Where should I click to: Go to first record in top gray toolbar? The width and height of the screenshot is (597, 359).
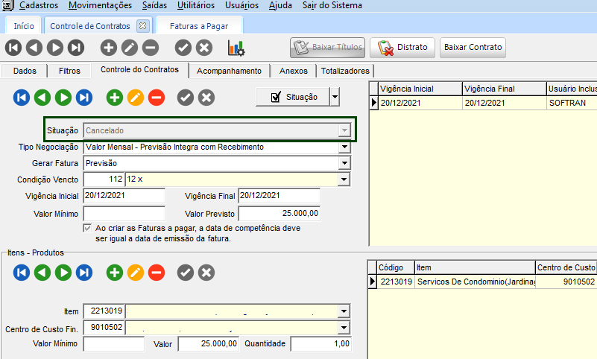[x=13, y=48]
